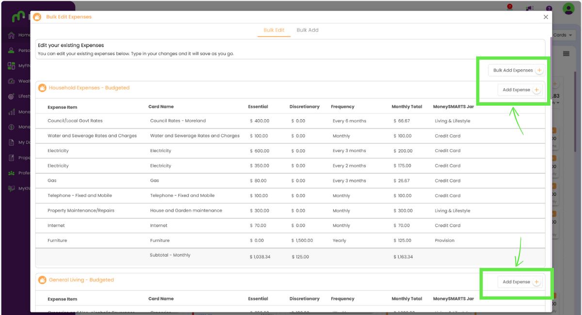Image resolution: width=582 pixels, height=315 pixels.
Task: Open the My Documents page icon
Action: coord(12,142)
